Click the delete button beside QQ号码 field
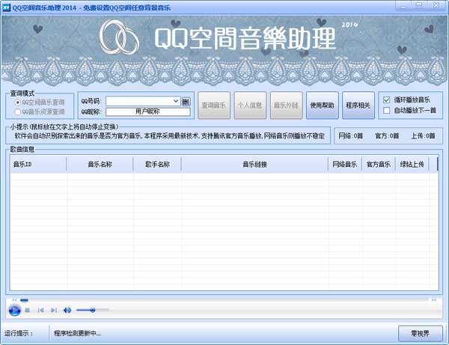449x345 pixels. [x=186, y=100]
